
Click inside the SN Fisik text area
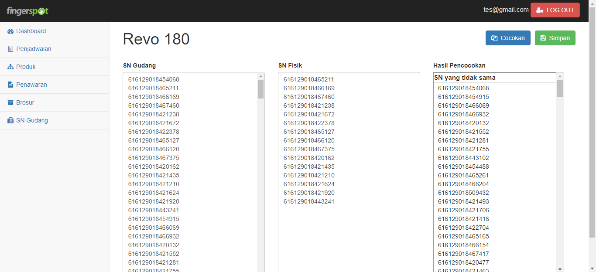[349, 235]
